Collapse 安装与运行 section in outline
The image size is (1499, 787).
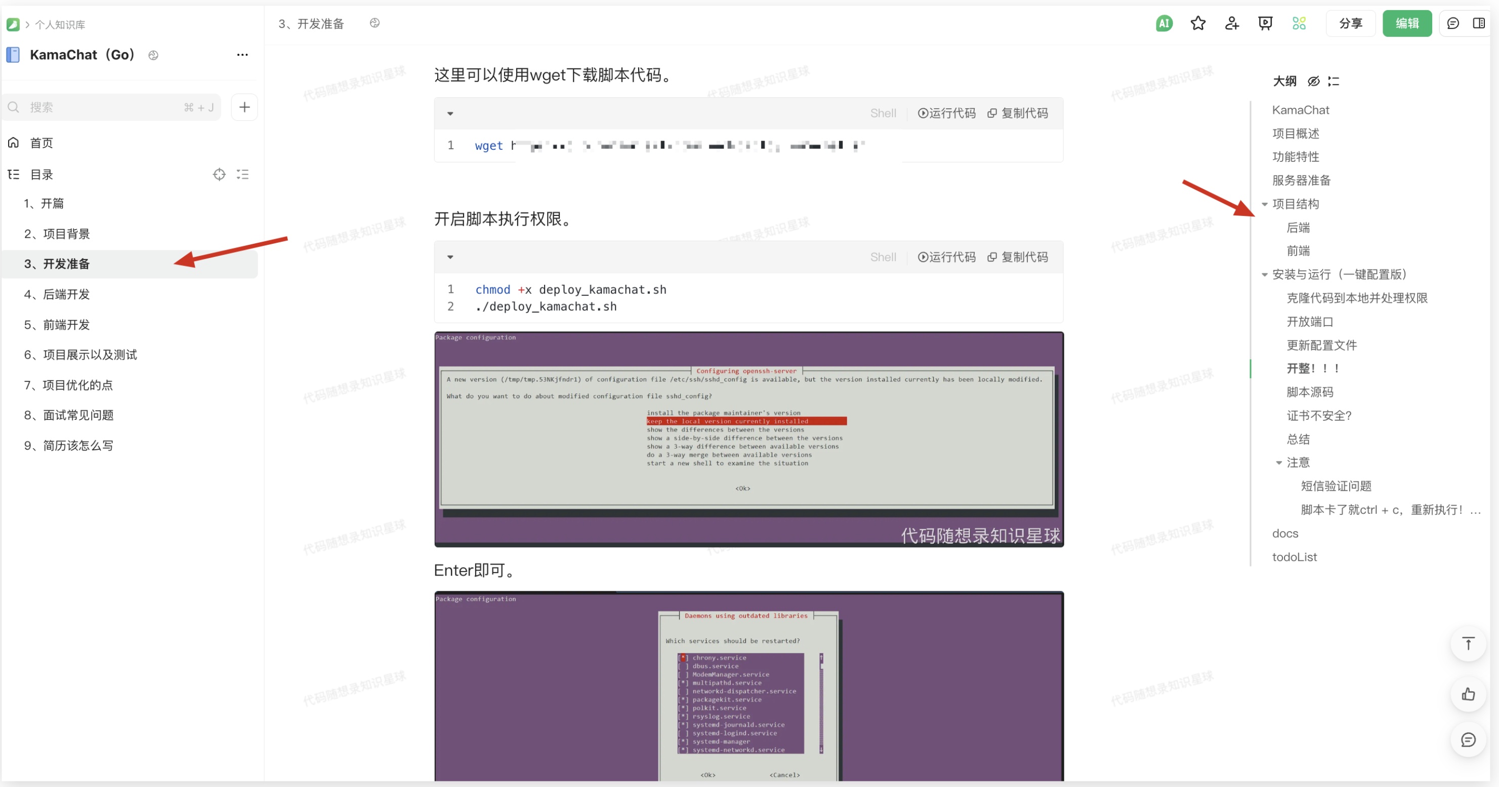[x=1264, y=275]
